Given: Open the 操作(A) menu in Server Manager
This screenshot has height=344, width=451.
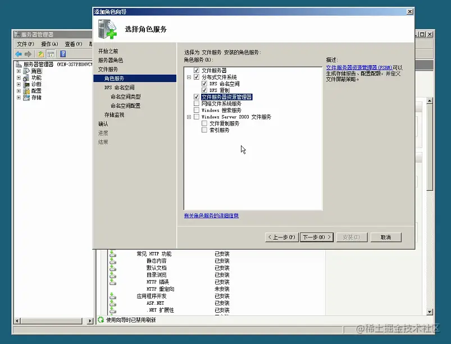Looking at the screenshot, I should [x=49, y=44].
